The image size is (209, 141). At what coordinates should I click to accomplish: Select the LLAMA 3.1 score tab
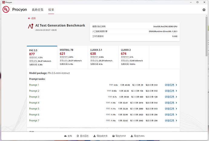[x=103, y=57]
